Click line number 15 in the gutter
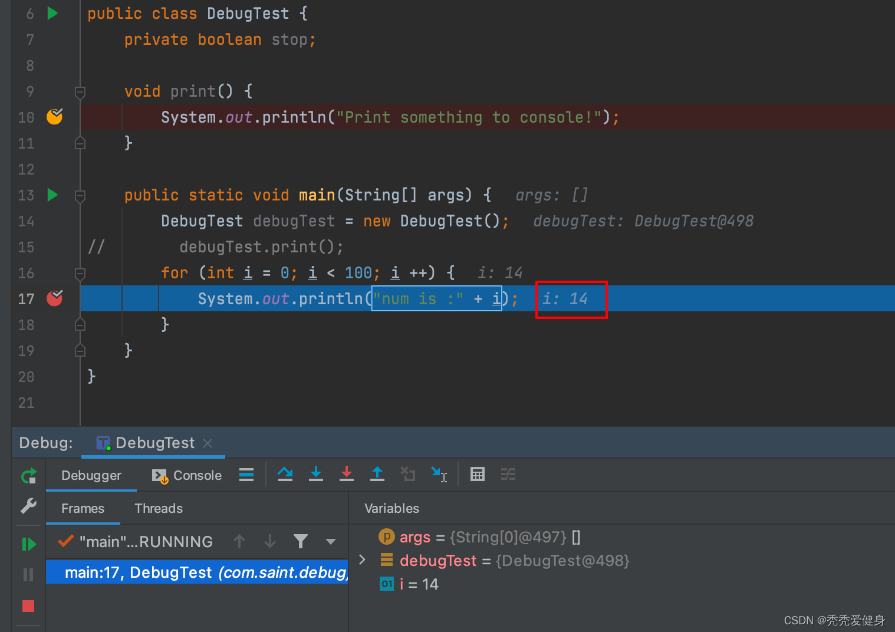The height and width of the screenshot is (632, 895). click(26, 247)
